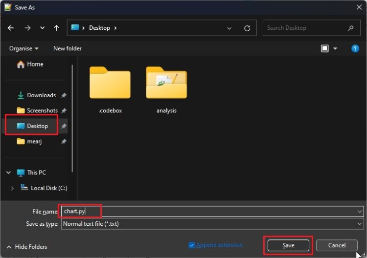
Task: Refresh the Desktop folder view
Action: pyautogui.click(x=247, y=28)
